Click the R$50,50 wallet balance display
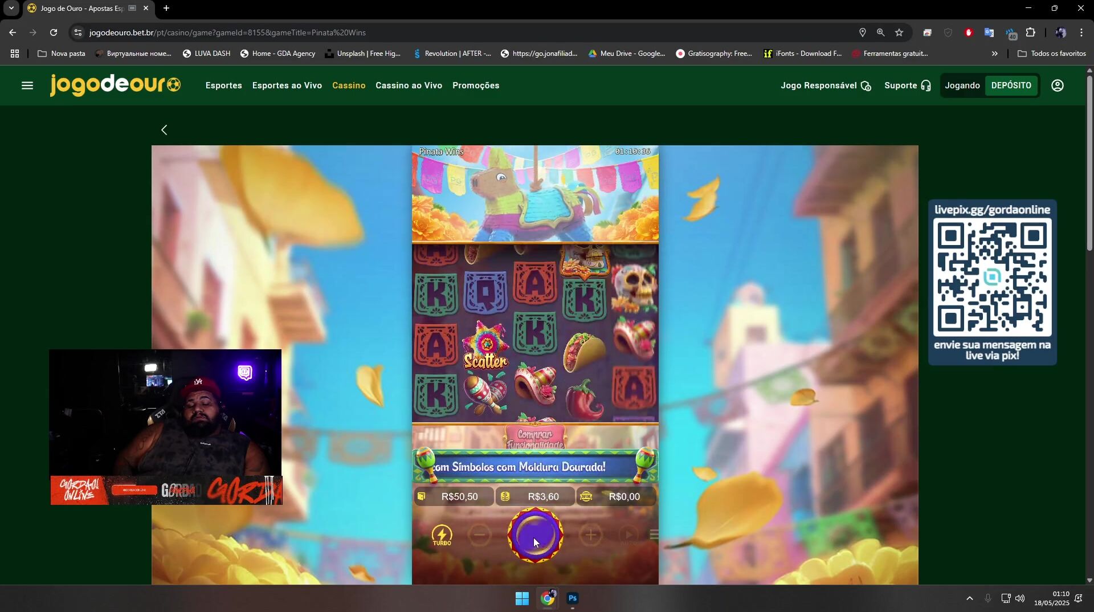This screenshot has height=612, width=1094. point(454,496)
